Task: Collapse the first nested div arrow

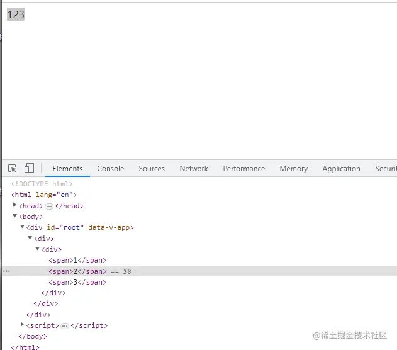Action: click(30, 237)
